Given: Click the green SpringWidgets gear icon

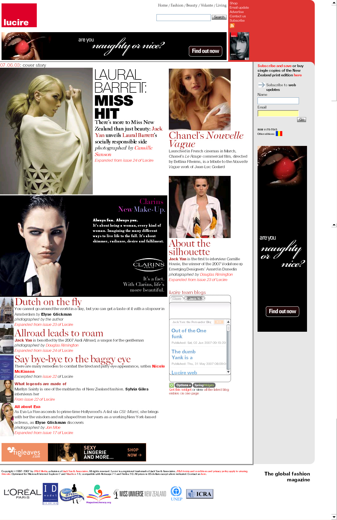Looking at the screenshot, I should pyautogui.click(x=171, y=385).
